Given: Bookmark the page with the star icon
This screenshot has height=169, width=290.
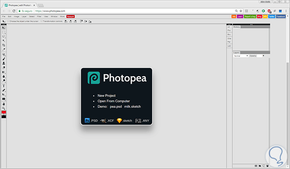Looking at the screenshot, I should [x=241, y=11].
